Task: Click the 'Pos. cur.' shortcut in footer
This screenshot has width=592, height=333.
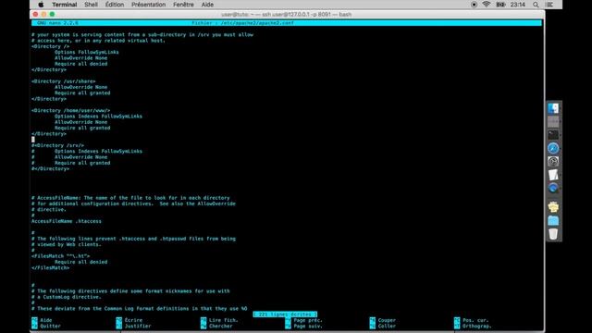Action: (x=472, y=320)
